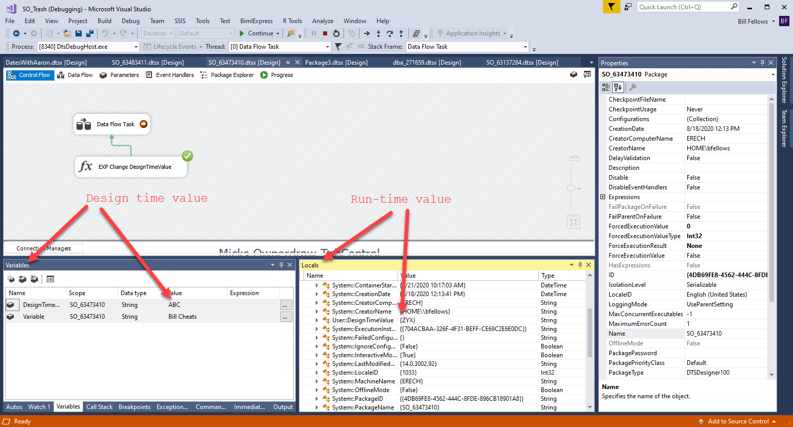Open the Bill Fellows account menu
793x427 pixels.
[756, 22]
